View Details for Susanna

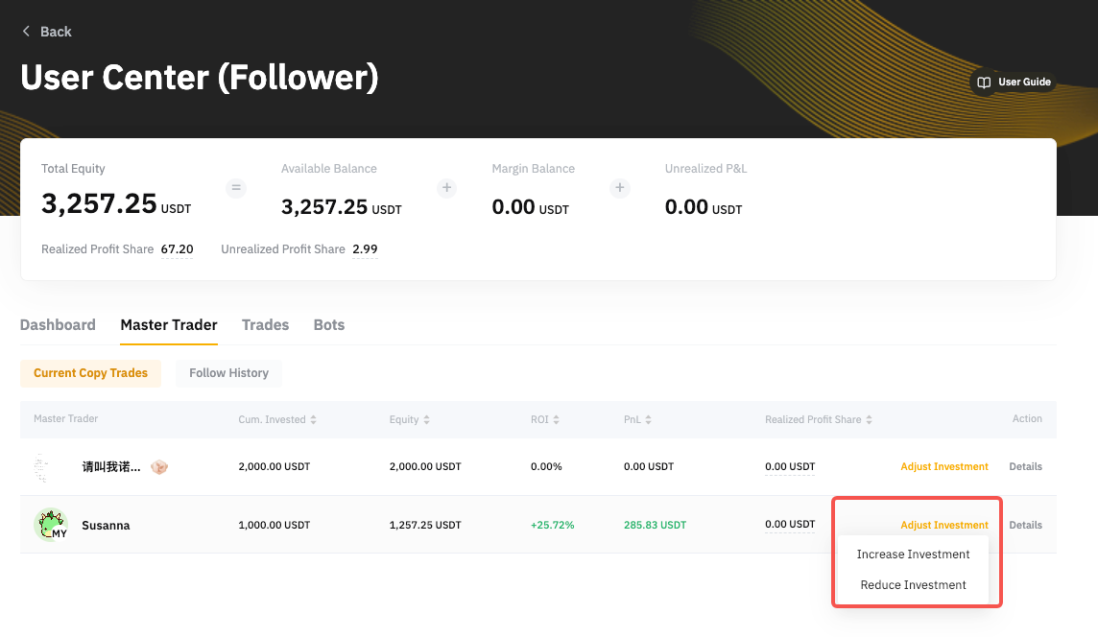click(x=1025, y=525)
